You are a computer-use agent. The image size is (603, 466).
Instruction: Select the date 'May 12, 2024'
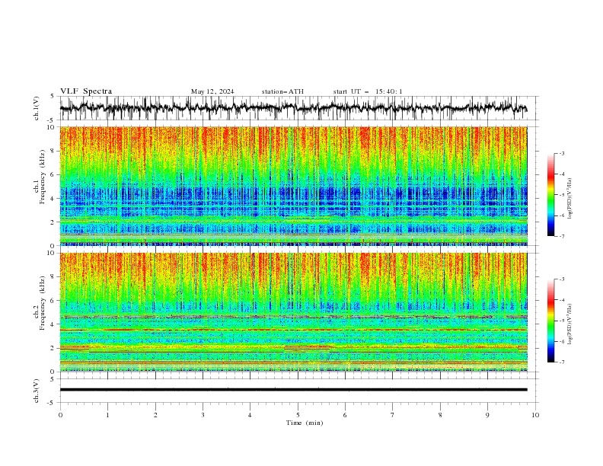pyautogui.click(x=212, y=91)
